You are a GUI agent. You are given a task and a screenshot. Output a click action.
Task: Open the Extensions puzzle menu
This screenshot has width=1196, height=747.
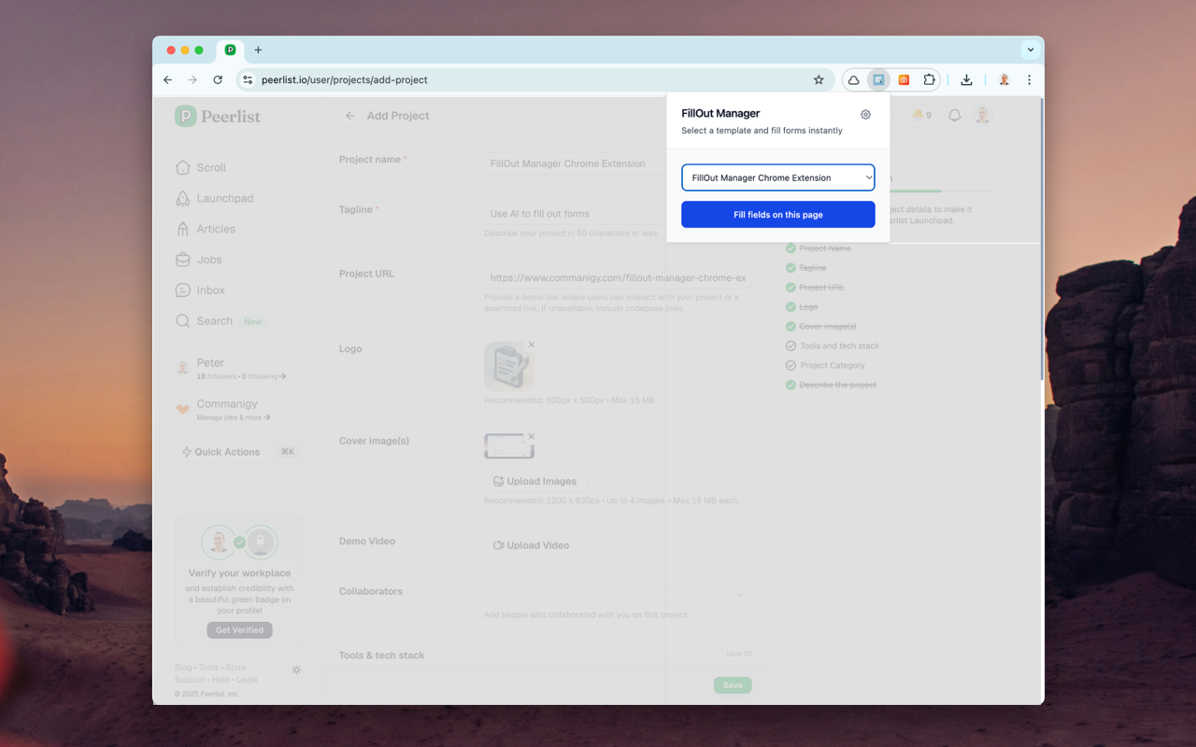coord(929,80)
